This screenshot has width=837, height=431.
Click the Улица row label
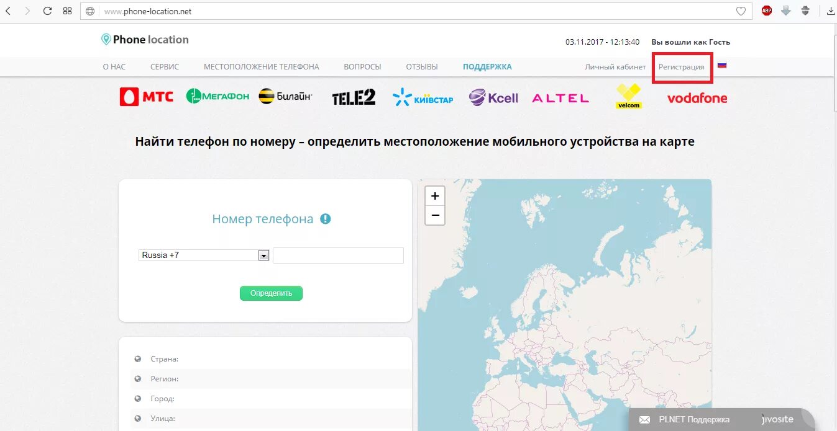(x=163, y=419)
